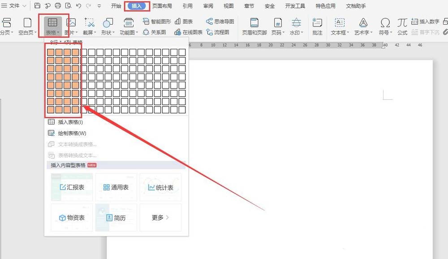Click the 流程图 flowchart icon
This screenshot has width=448, height=259.
coord(210,32)
